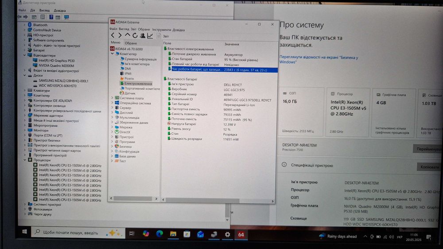
Task: Select NVIDIA Quadro M2000M in Device Manager
Action: click(56, 65)
